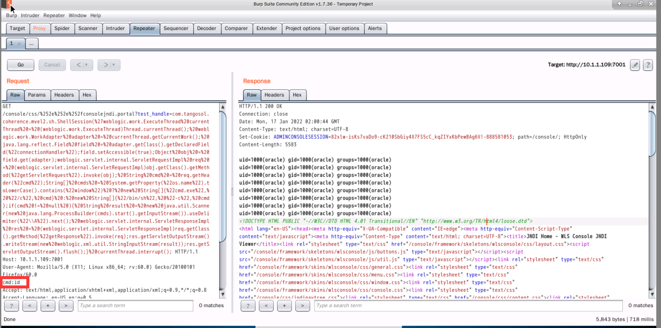The height and width of the screenshot is (328, 661).
Task: Open the Intruder menu
Action: pos(30,15)
